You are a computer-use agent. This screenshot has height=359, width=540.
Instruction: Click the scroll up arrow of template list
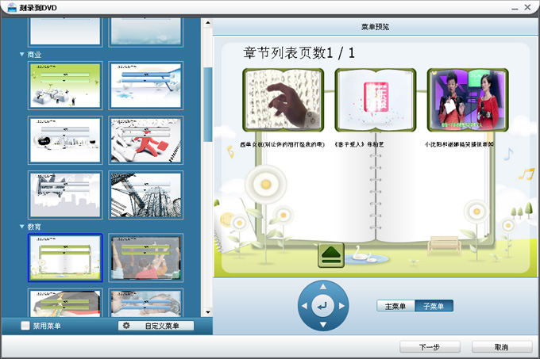pos(208,23)
